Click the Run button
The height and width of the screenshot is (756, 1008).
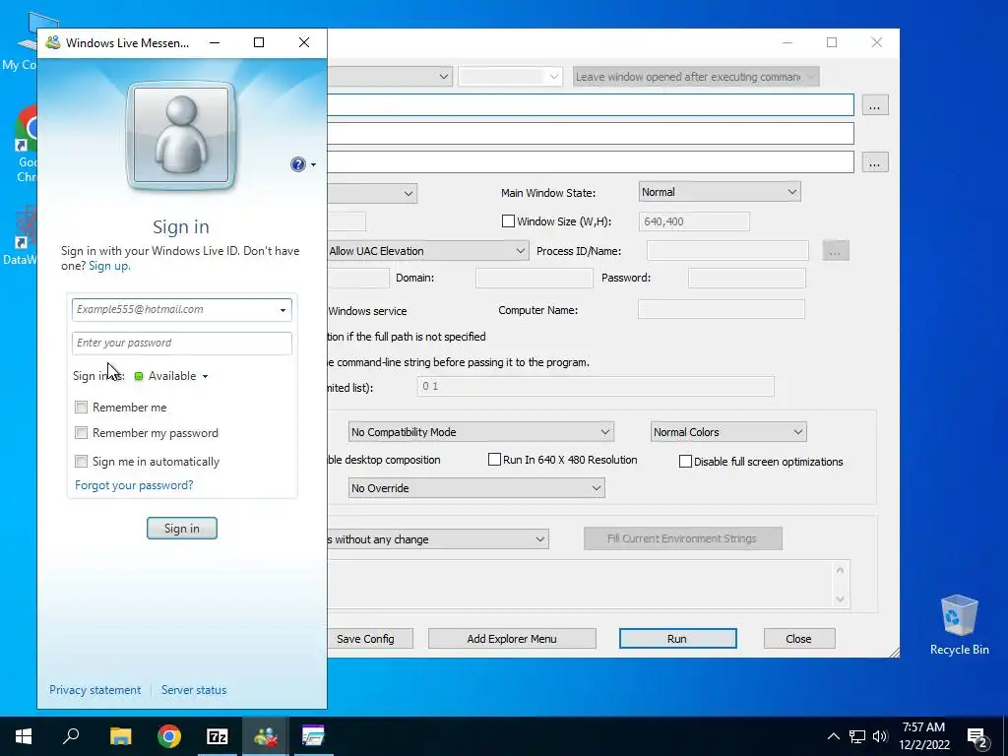pos(677,638)
